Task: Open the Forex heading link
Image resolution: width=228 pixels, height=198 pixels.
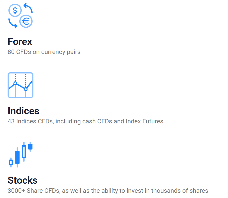Action: [x=20, y=42]
